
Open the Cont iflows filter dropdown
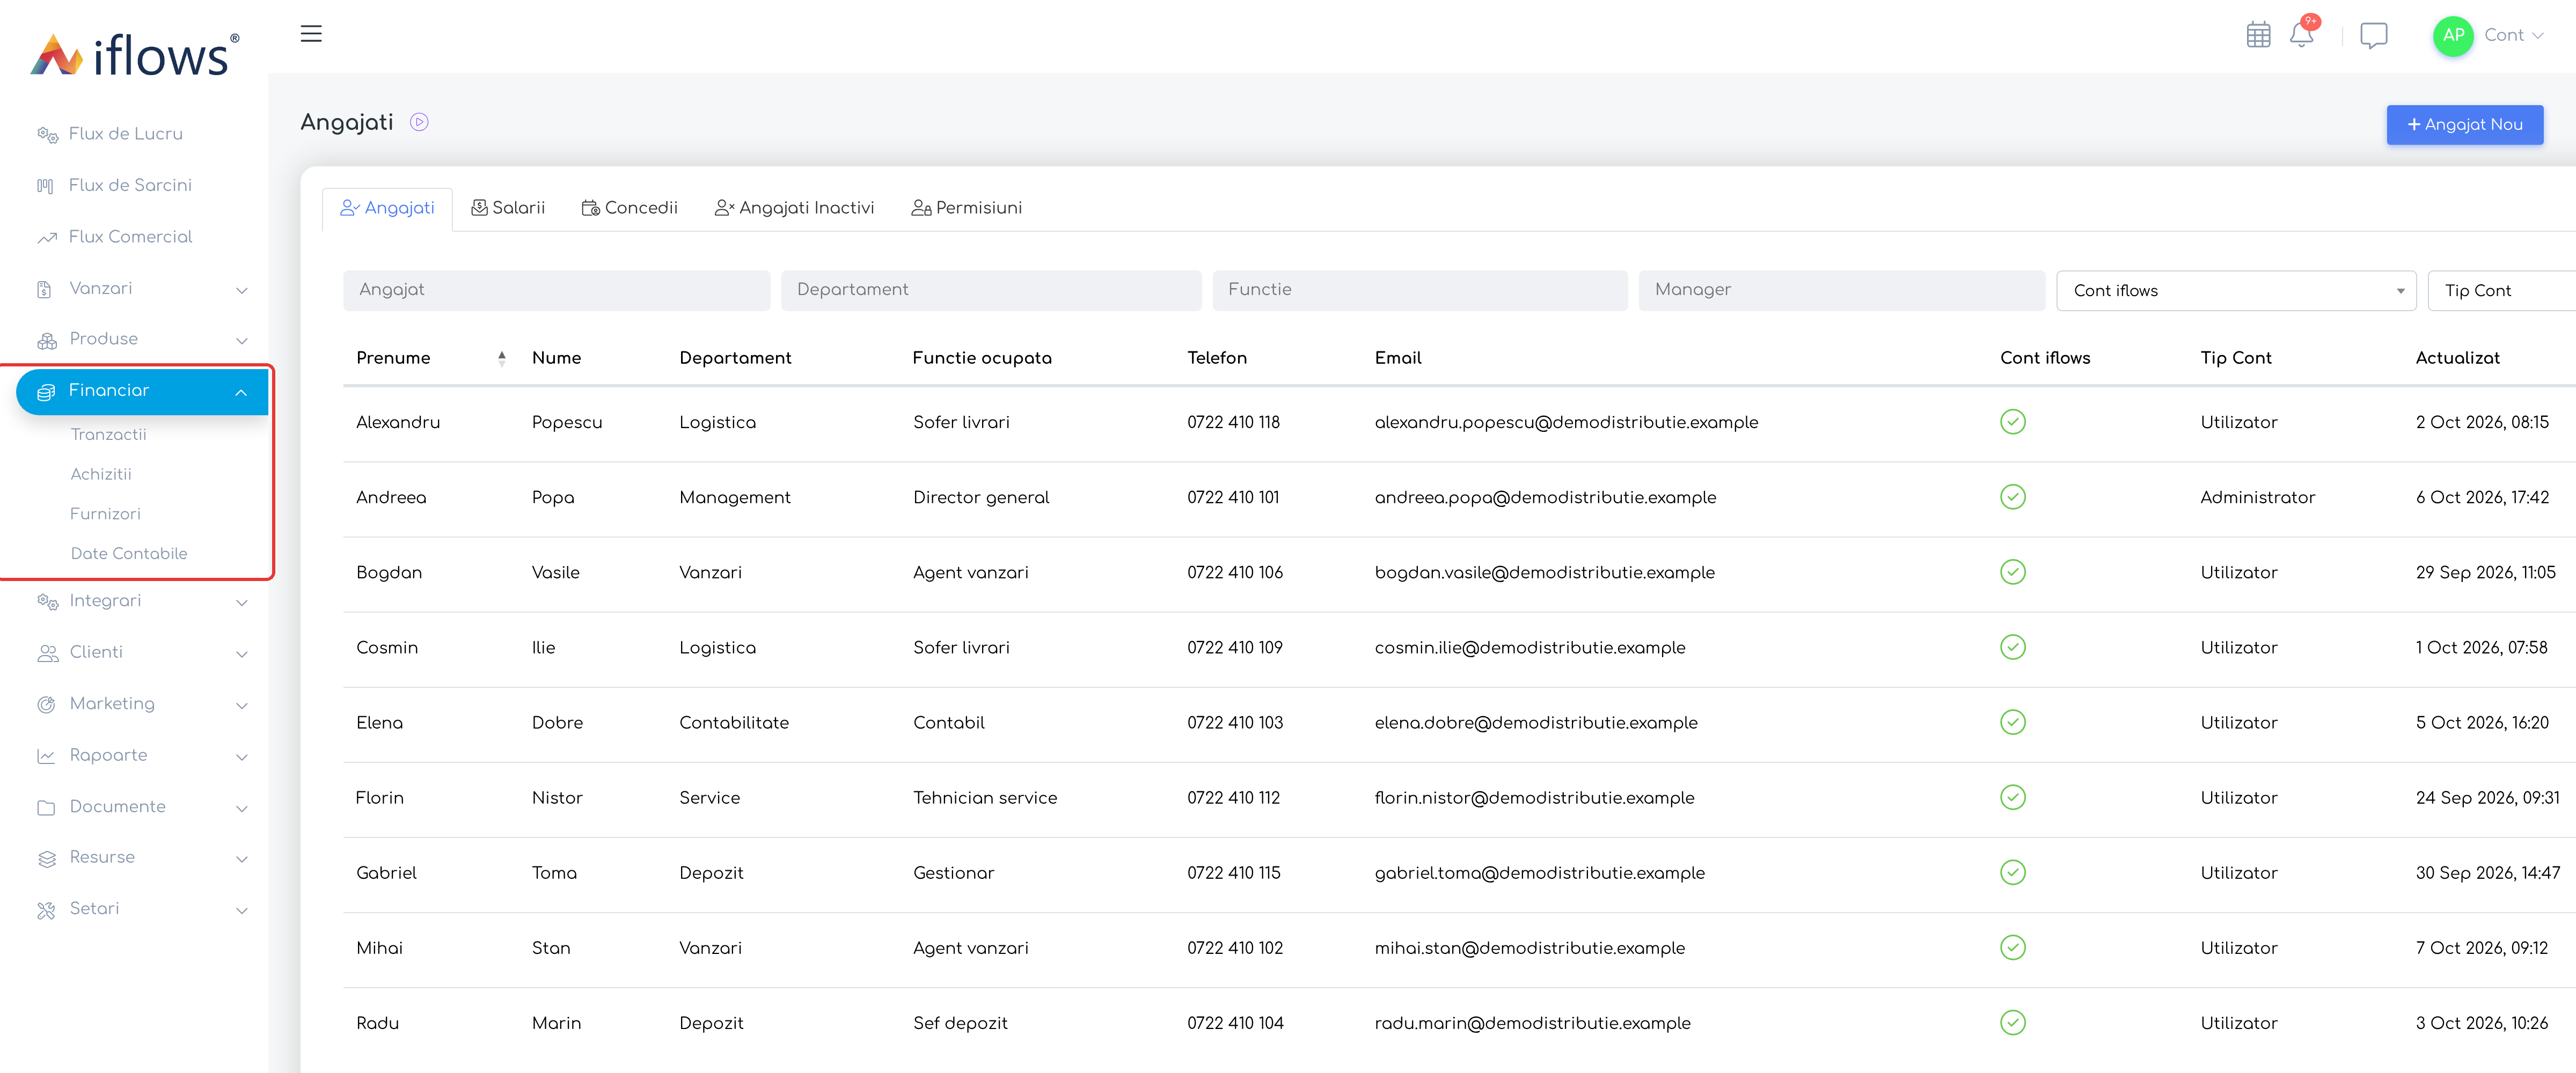coord(2236,291)
